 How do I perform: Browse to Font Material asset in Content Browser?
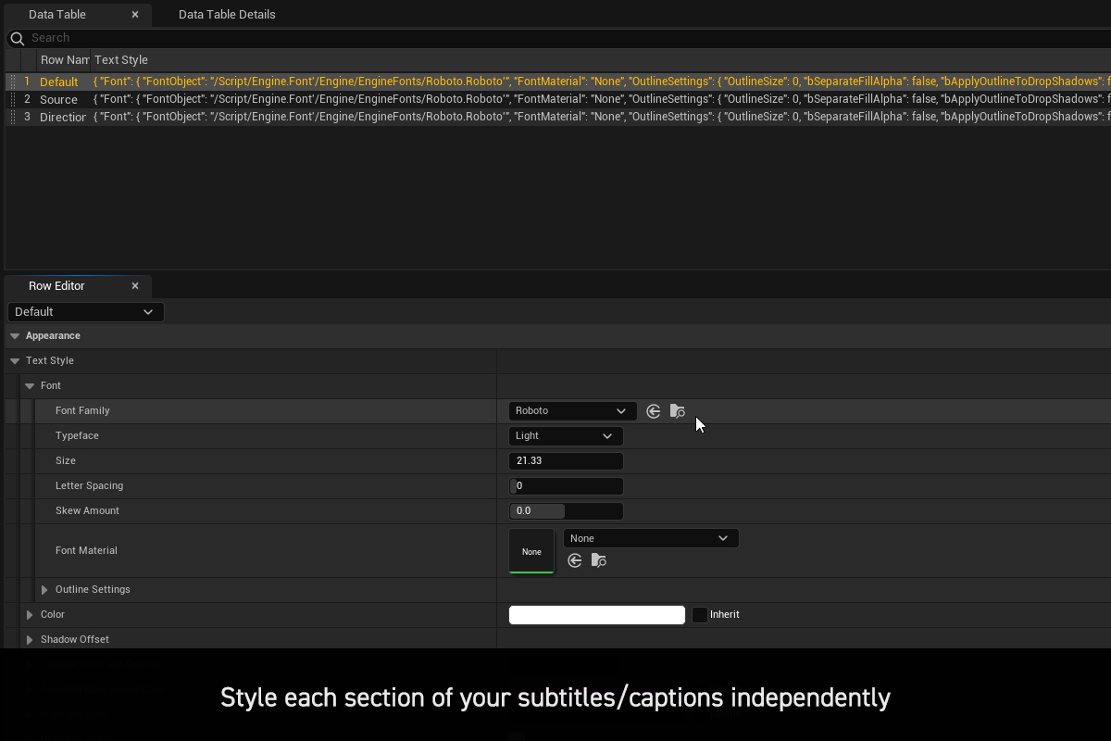(599, 560)
